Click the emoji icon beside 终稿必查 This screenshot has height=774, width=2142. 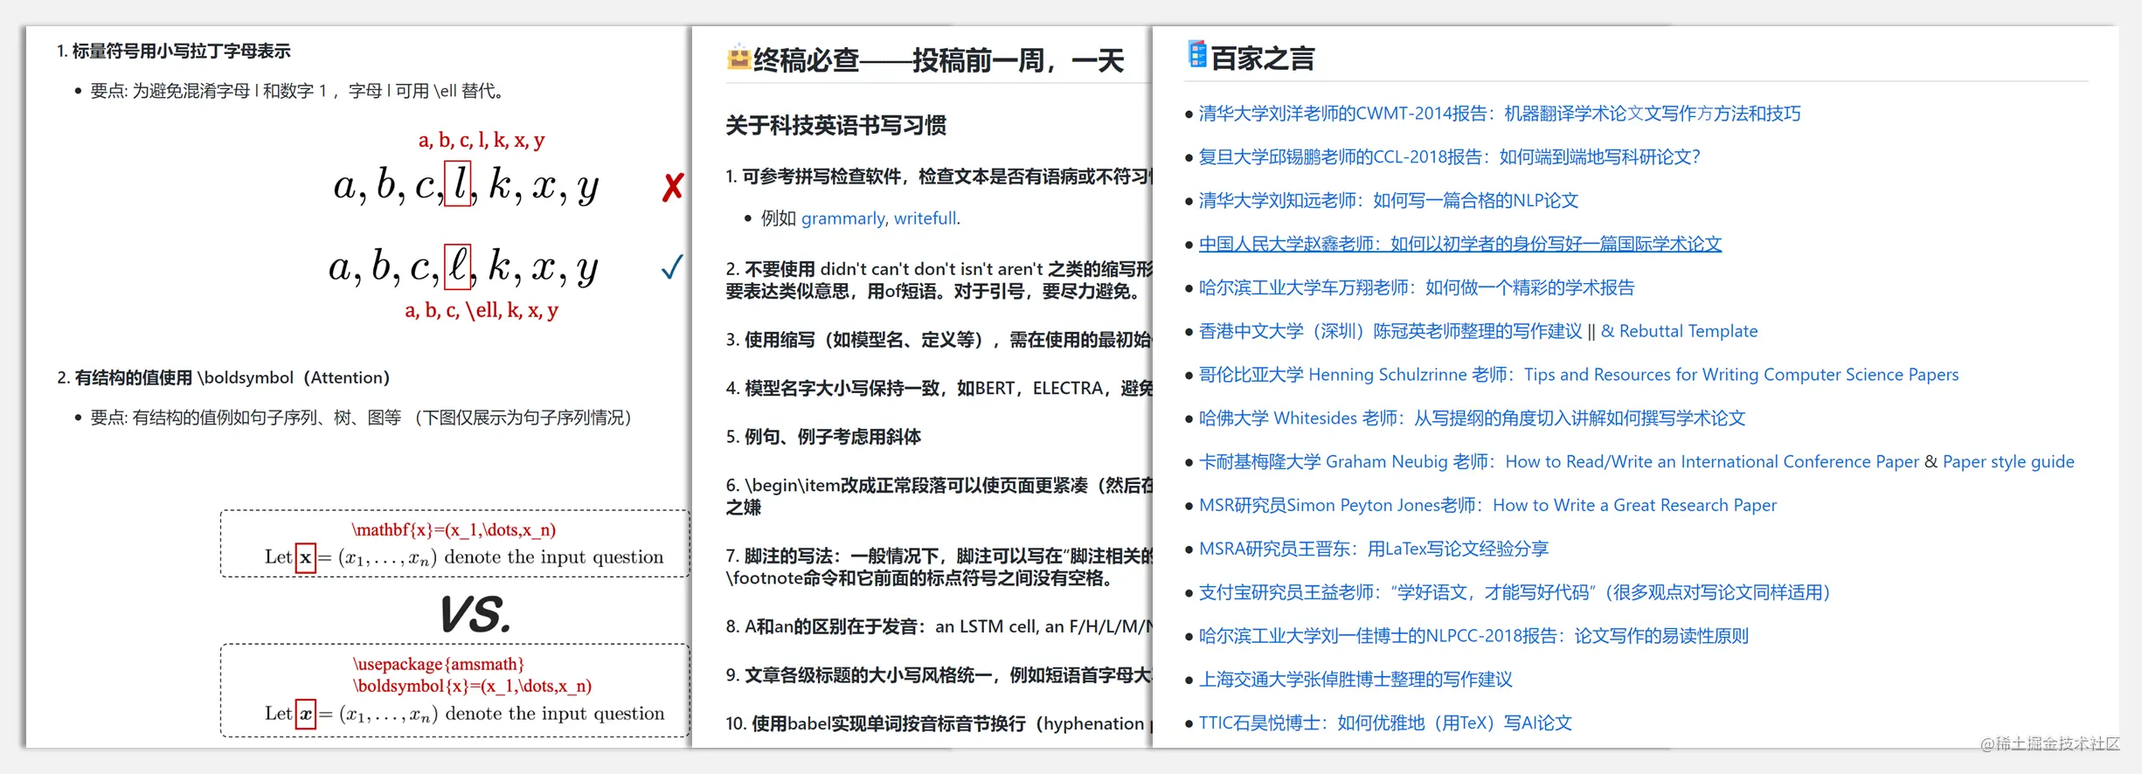tap(738, 58)
